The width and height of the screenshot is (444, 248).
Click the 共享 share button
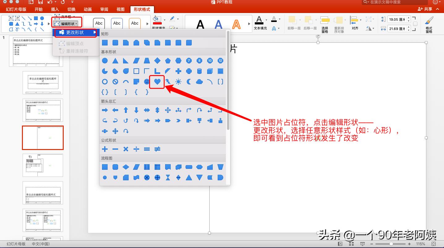pos(425,9)
